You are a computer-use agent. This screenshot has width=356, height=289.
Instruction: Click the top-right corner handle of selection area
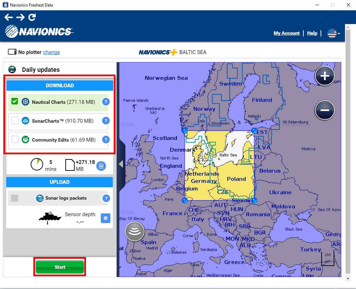coord(254,131)
